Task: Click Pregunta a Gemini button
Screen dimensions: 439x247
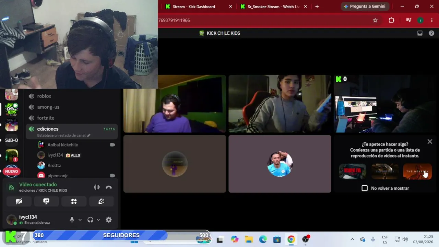Action: click(364, 7)
